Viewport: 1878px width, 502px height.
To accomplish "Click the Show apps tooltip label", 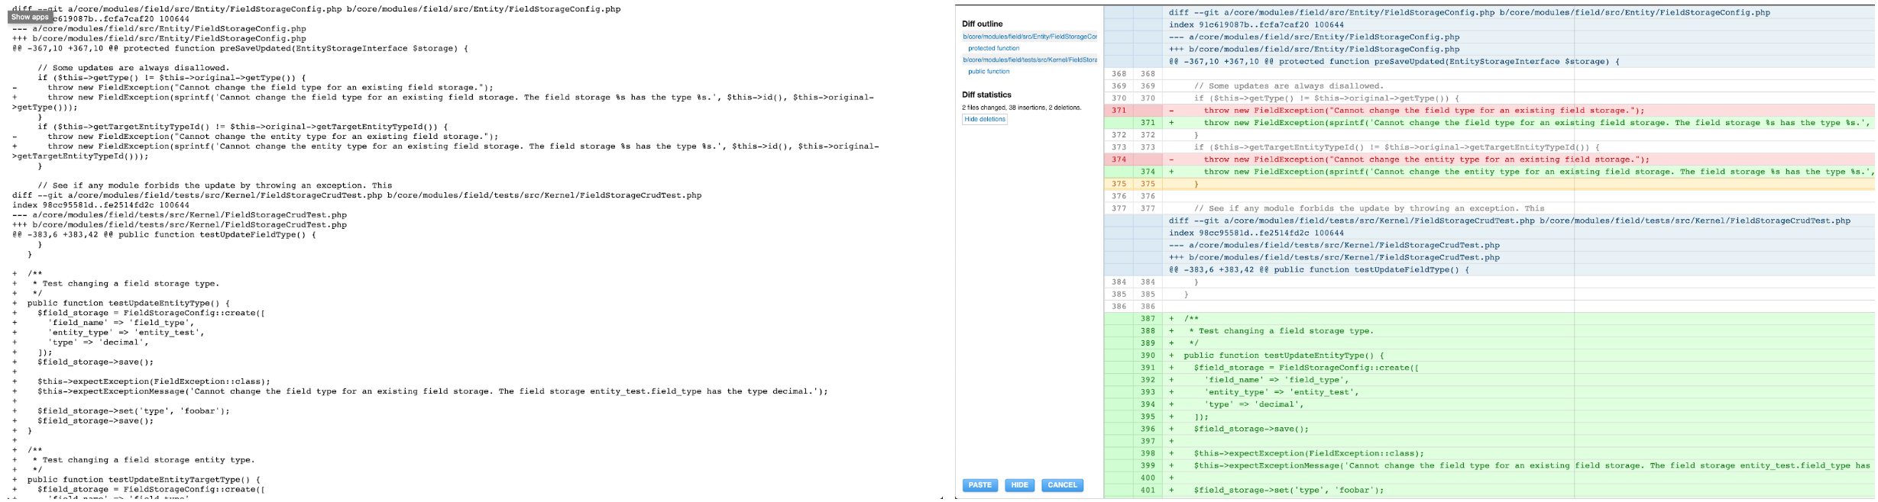I will pos(30,17).
